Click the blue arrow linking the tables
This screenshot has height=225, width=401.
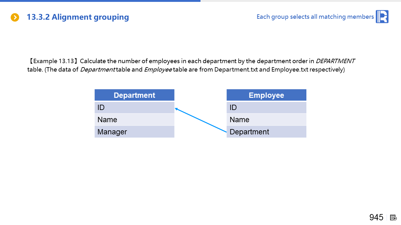point(200,120)
